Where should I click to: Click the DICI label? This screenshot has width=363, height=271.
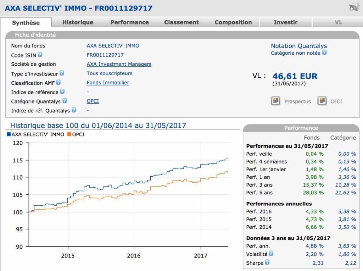tap(336, 101)
